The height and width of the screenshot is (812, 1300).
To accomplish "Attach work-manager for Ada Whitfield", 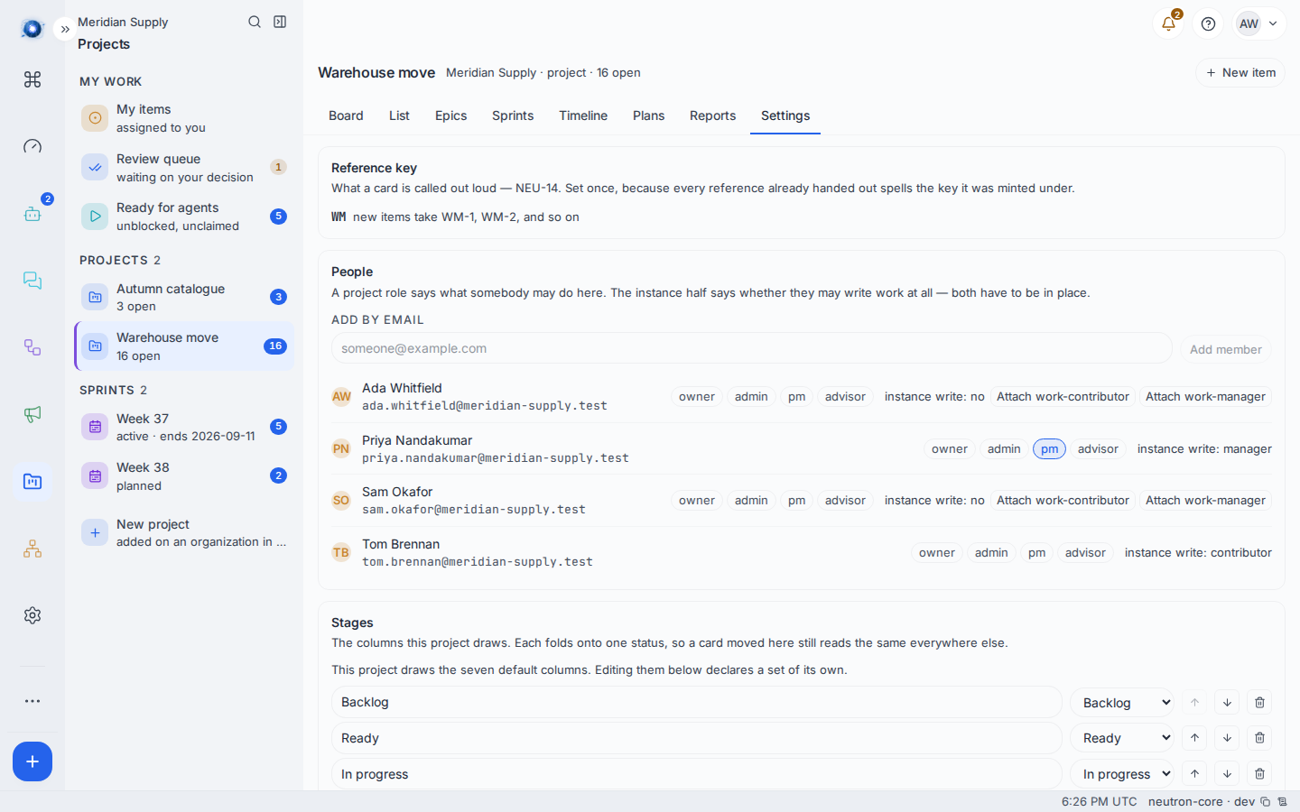I will 1205,397.
